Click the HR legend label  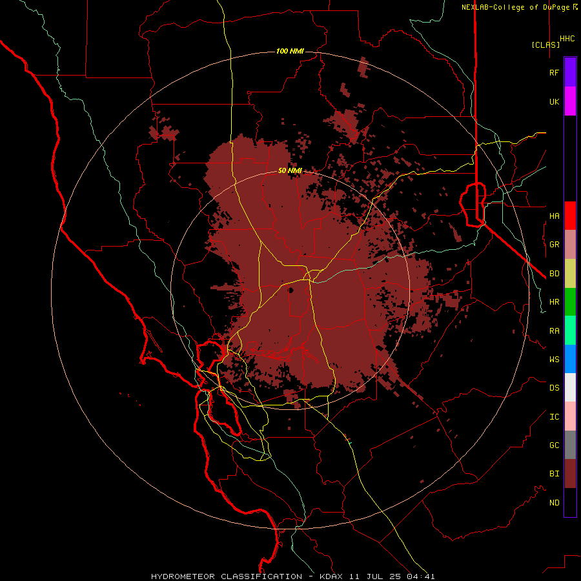click(554, 302)
